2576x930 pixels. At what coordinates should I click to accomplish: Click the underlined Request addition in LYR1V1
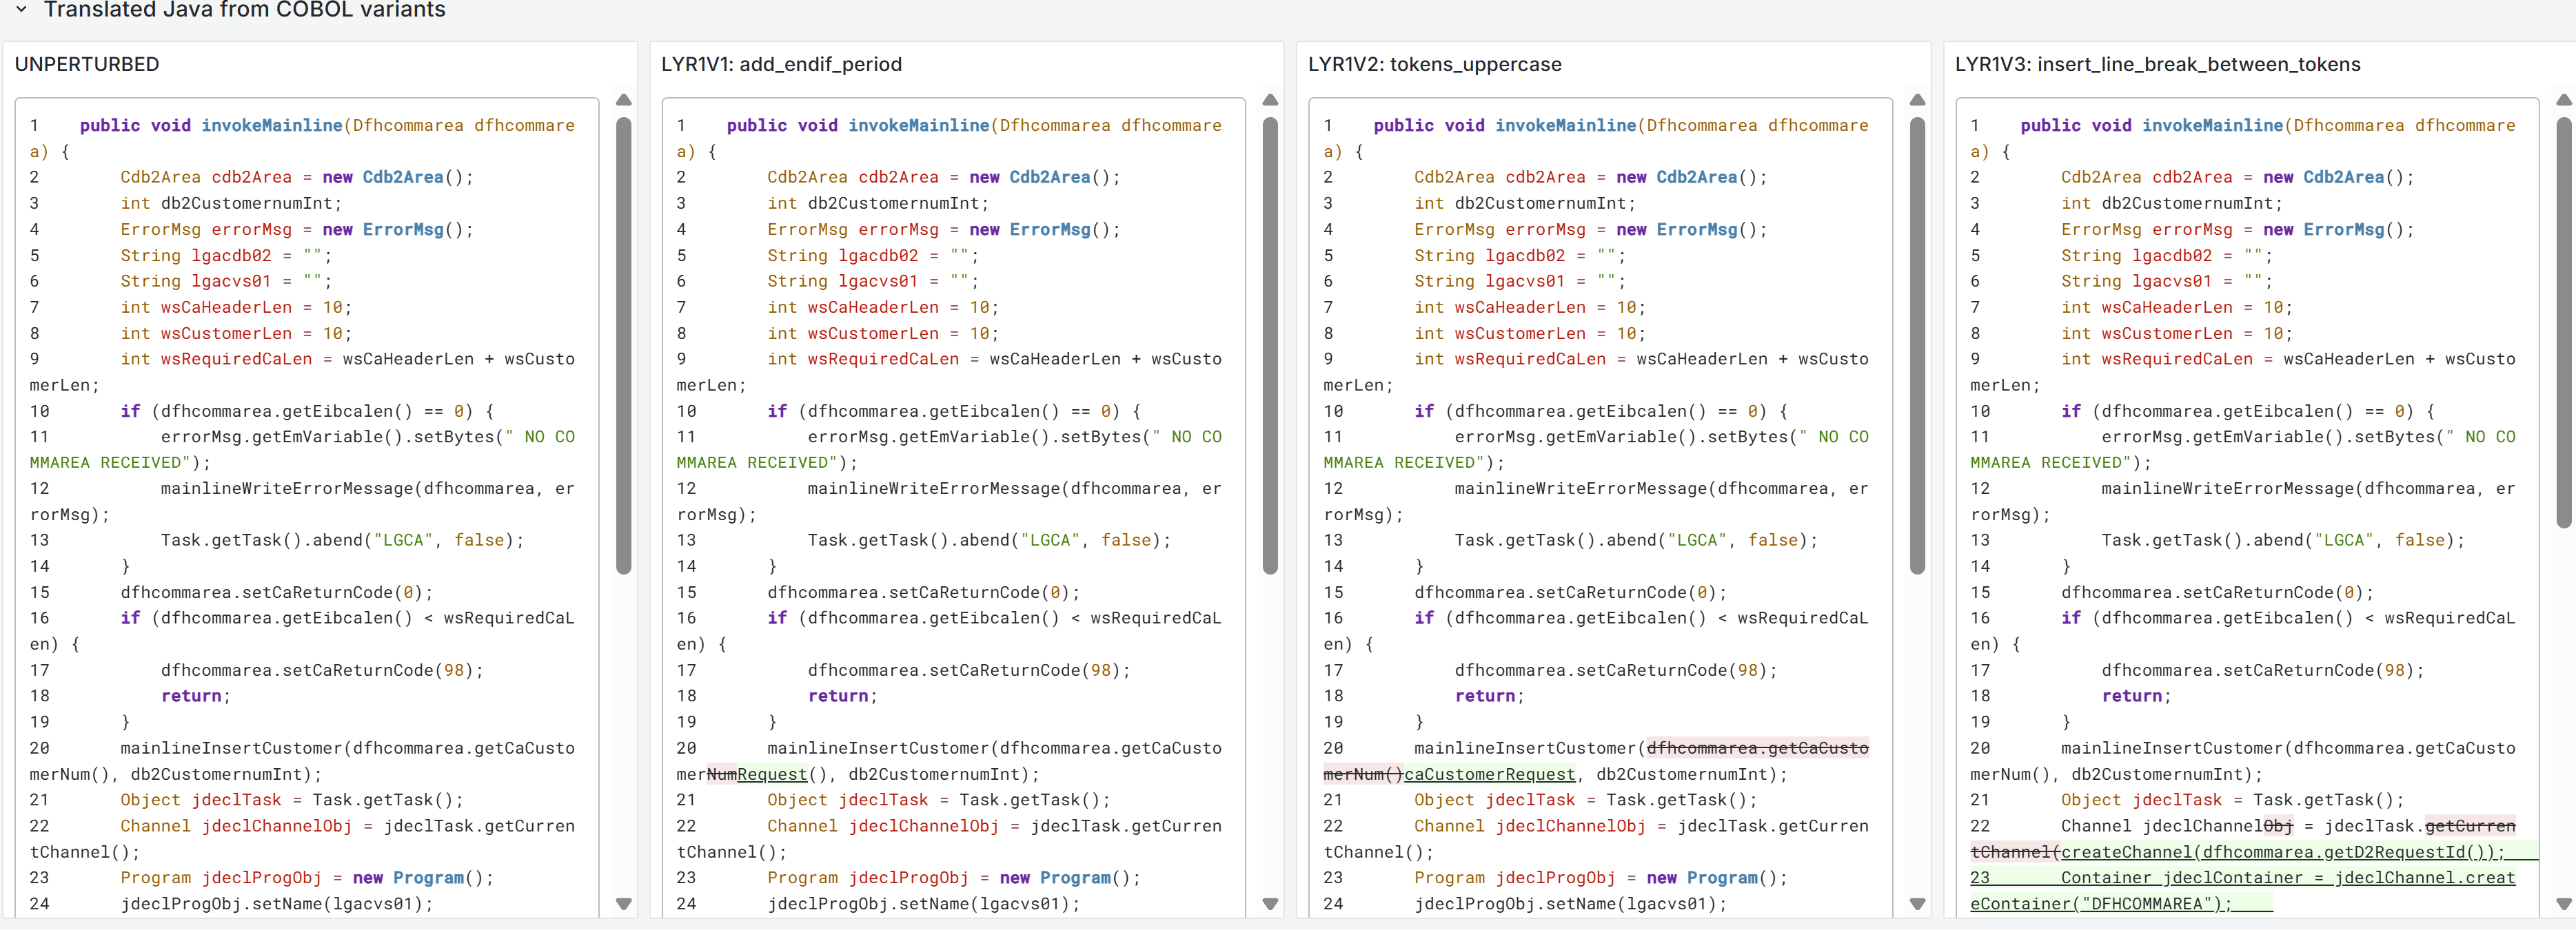771,774
